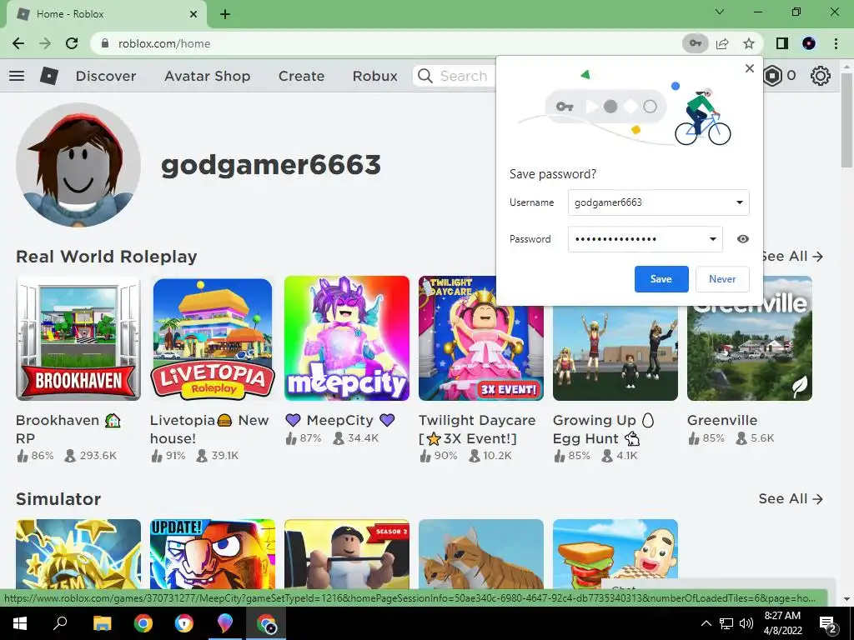
Task: Open the notification center icon
Action: click(828, 623)
